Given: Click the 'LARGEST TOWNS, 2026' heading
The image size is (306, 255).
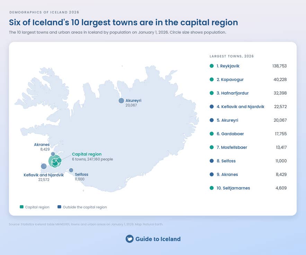Looking at the screenshot, I should click(231, 56).
